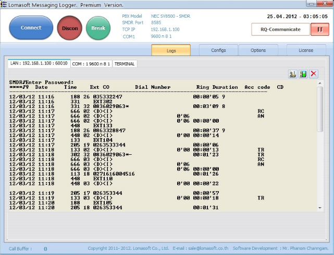The width and height of the screenshot is (334, 255).
Task: Switch to the Logs tab
Action: pyautogui.click(x=171, y=50)
